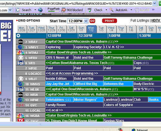Select the Tue 12/27 day tab

(32, 29)
